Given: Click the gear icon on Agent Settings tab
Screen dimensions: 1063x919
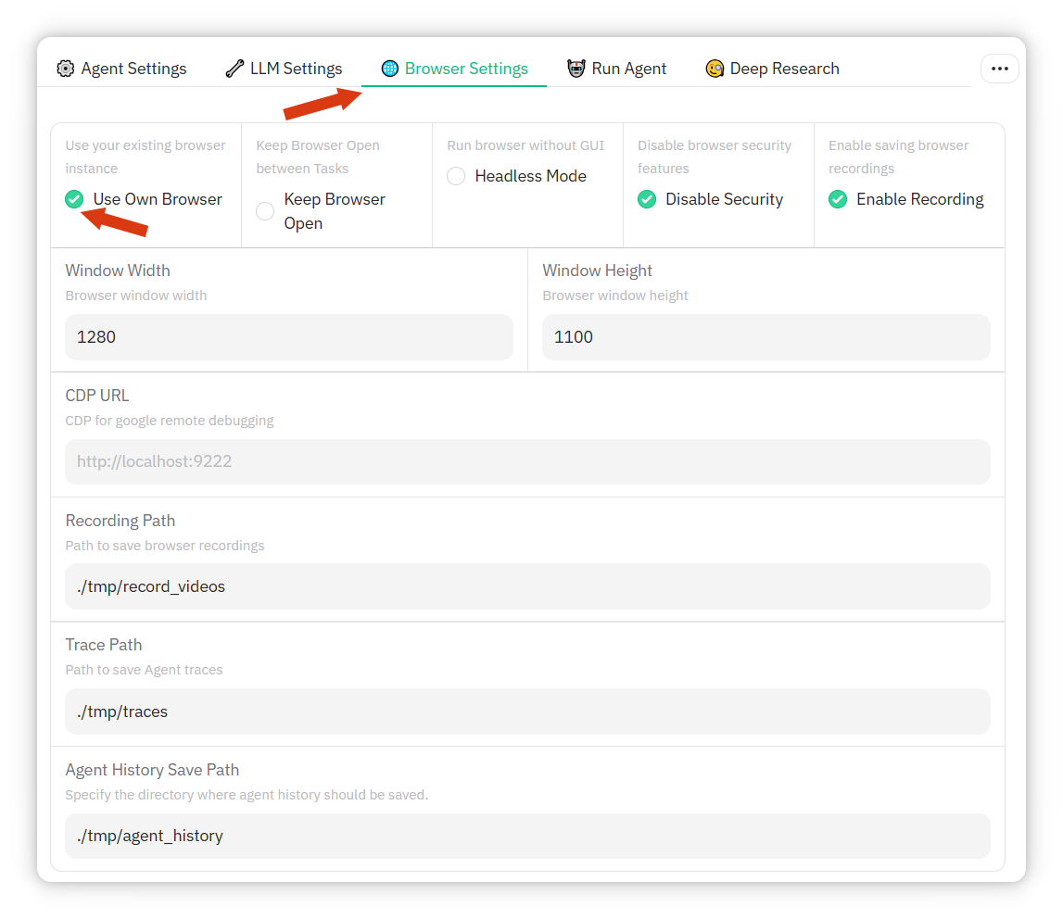Looking at the screenshot, I should pos(65,69).
